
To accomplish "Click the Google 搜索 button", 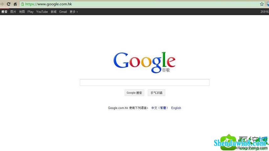I will pos(134,93).
